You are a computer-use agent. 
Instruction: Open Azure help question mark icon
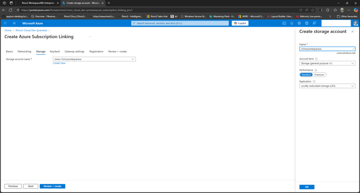(307, 23)
